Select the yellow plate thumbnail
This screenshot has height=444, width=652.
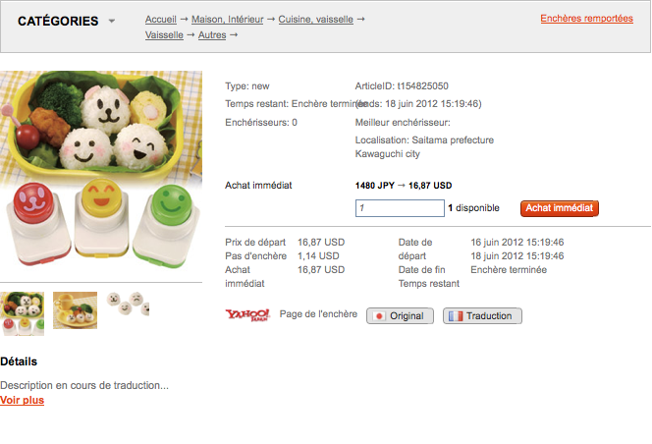[76, 310]
